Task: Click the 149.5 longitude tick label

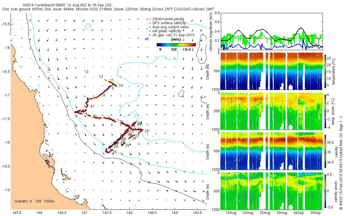Action: click(x=197, y=213)
